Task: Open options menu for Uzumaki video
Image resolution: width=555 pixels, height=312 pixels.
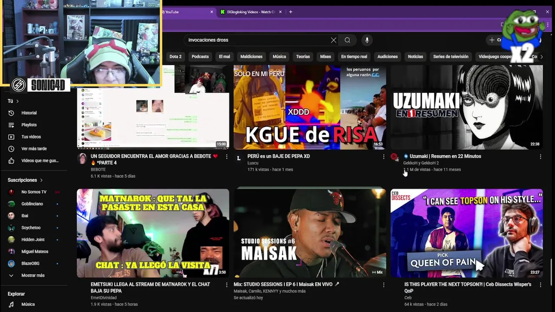Action: 540,156
